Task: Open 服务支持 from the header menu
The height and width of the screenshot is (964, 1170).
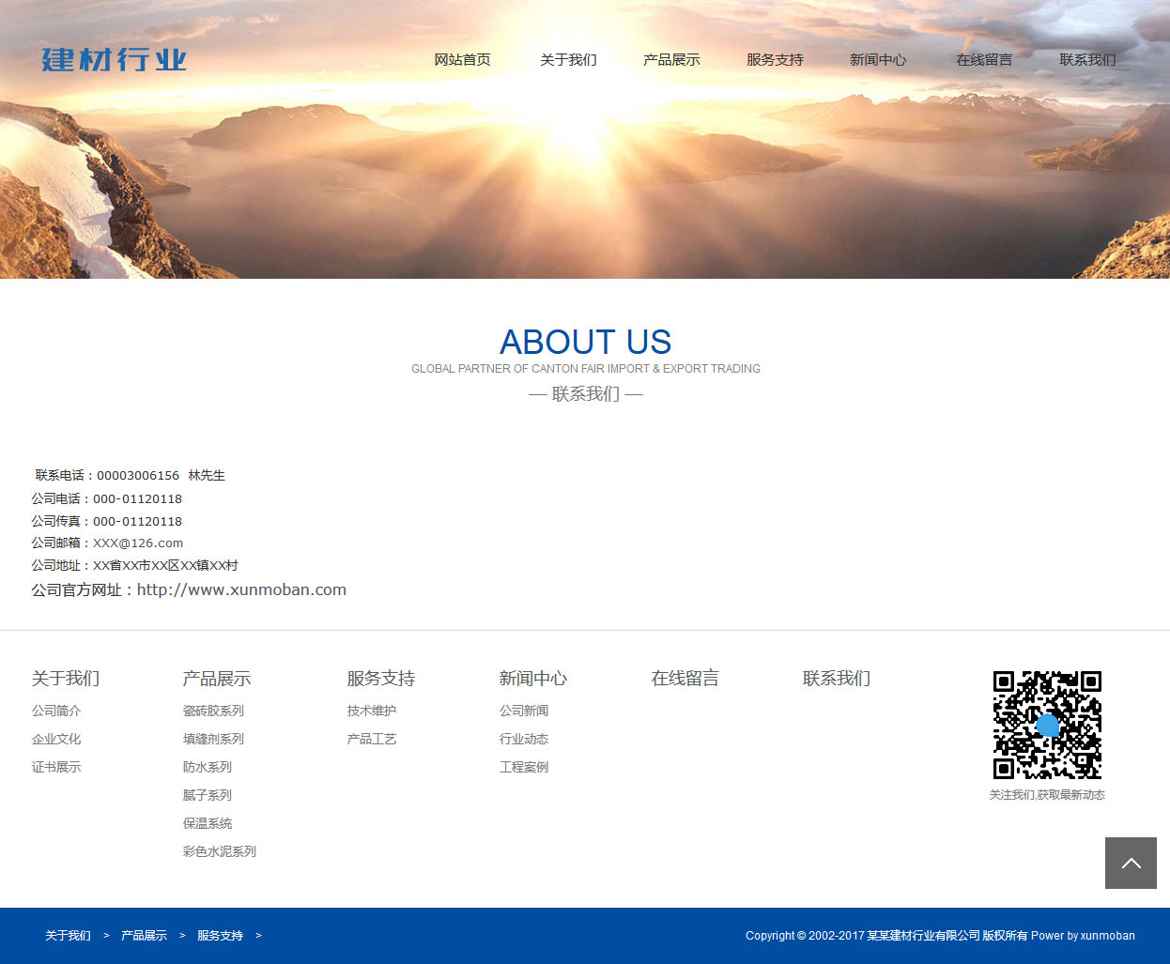Action: click(x=775, y=60)
